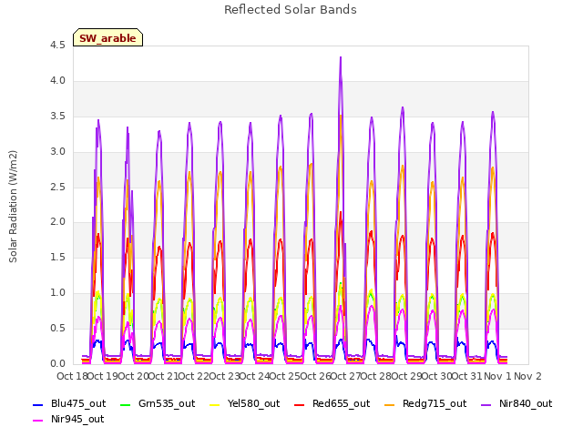The width and height of the screenshot is (583, 437).
Task: Click the 0.0 y-axis tick label
Action: (x=57, y=364)
